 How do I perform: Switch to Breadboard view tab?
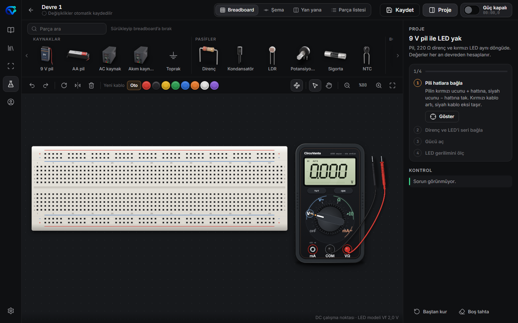pyautogui.click(x=237, y=10)
